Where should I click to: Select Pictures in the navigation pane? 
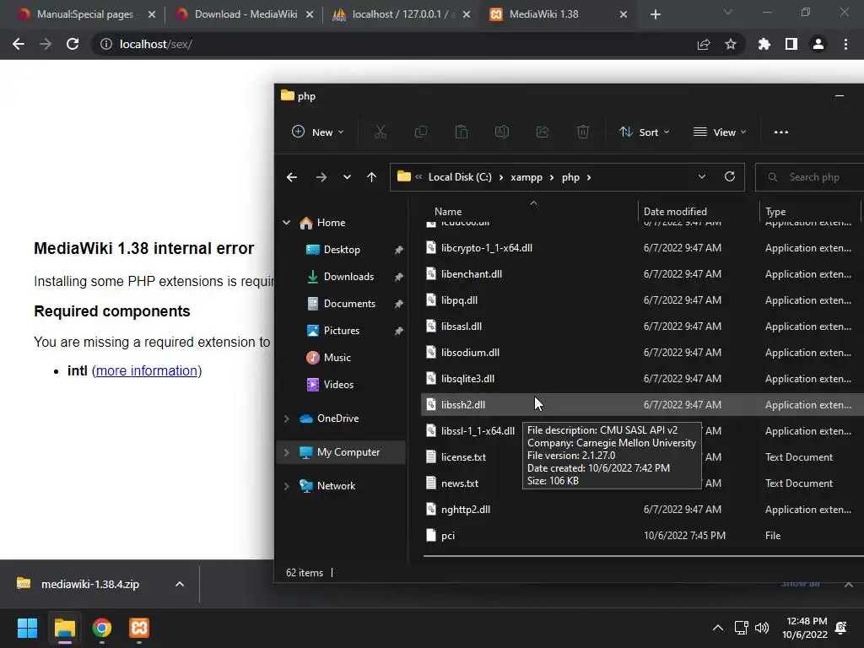[x=341, y=331]
